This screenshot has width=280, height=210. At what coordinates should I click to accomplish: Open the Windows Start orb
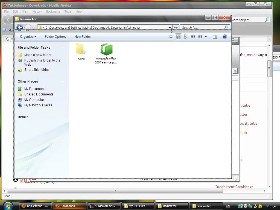pyautogui.click(x=8, y=206)
